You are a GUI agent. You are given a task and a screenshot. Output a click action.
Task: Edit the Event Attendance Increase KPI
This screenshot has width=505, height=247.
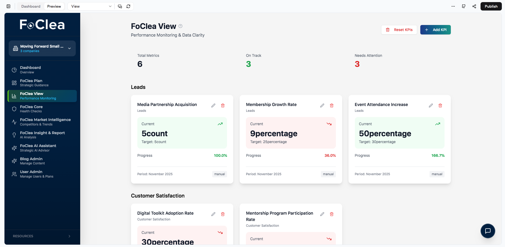(431, 105)
